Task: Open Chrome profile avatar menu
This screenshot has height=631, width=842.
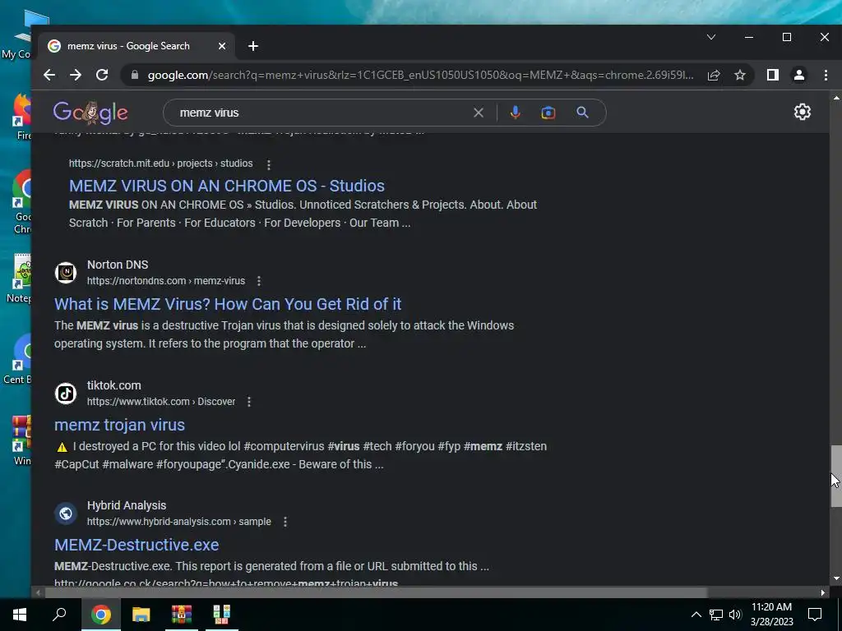Action: (799, 75)
